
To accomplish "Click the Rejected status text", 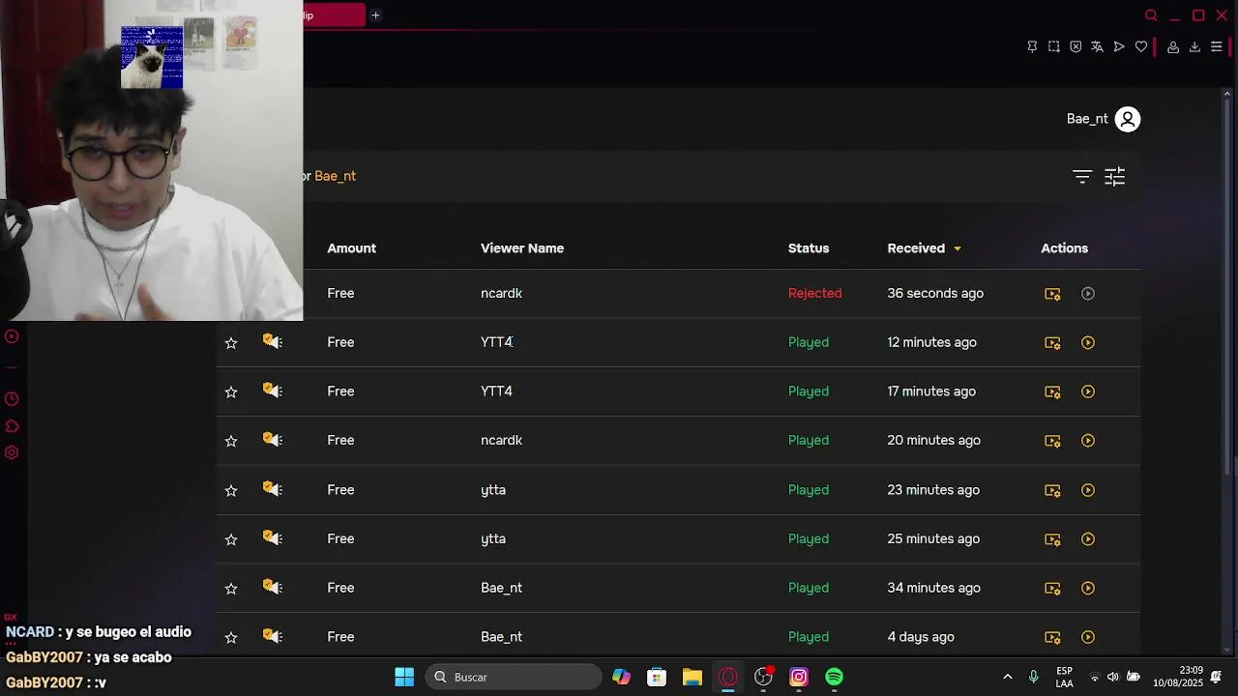I will 814,293.
